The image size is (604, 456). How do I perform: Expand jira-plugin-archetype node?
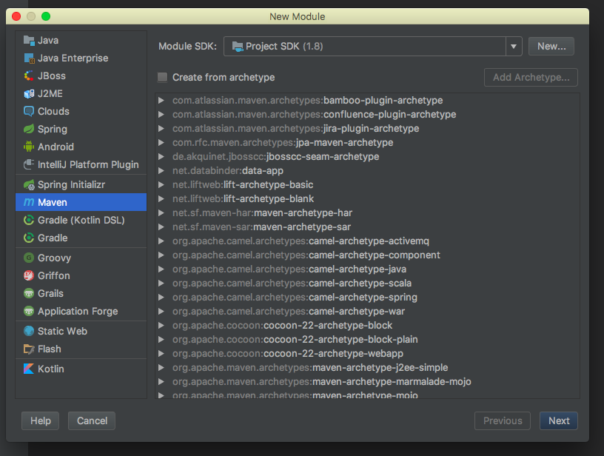pyautogui.click(x=161, y=129)
